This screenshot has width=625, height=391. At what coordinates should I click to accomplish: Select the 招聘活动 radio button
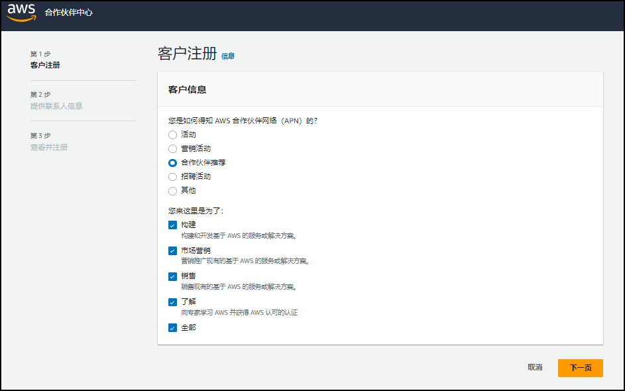(172, 176)
